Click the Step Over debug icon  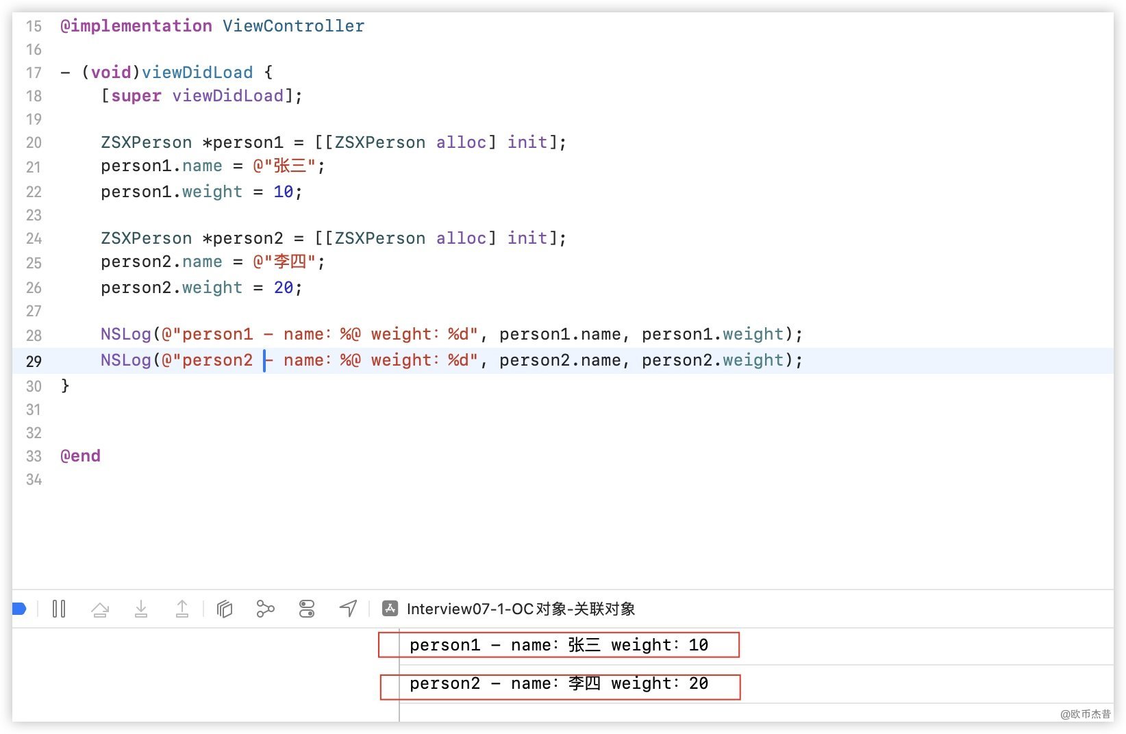click(100, 609)
